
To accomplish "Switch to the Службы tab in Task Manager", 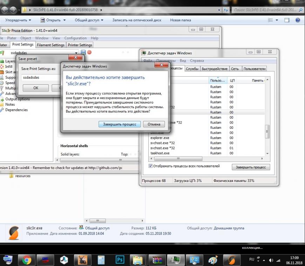I will pyautogui.click(x=192, y=69).
